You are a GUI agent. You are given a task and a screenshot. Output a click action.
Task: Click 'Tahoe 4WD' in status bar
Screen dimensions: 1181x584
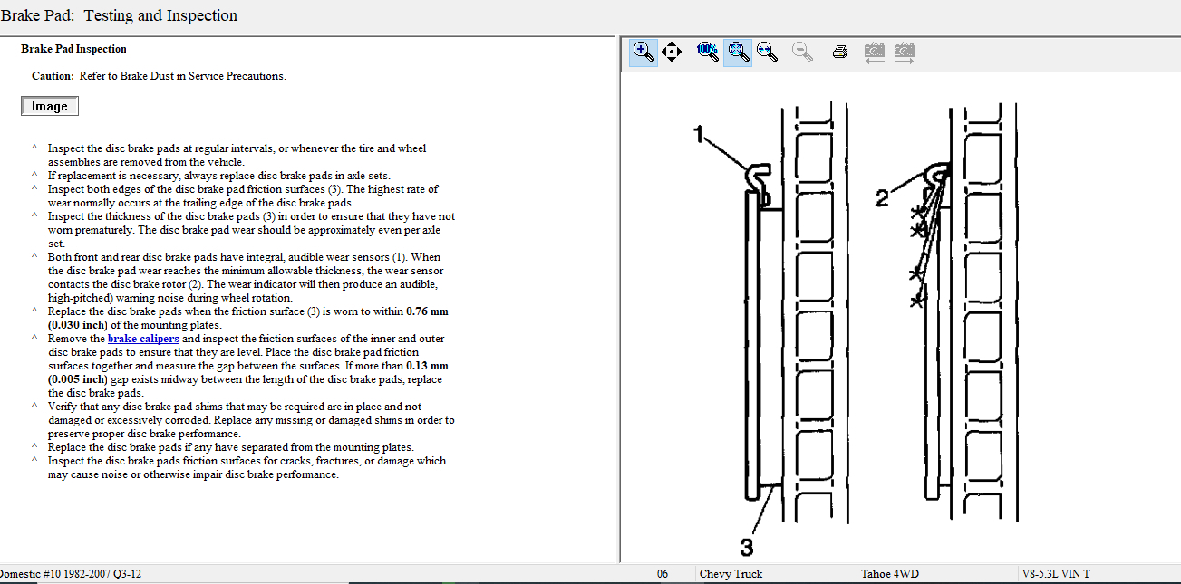(890, 574)
